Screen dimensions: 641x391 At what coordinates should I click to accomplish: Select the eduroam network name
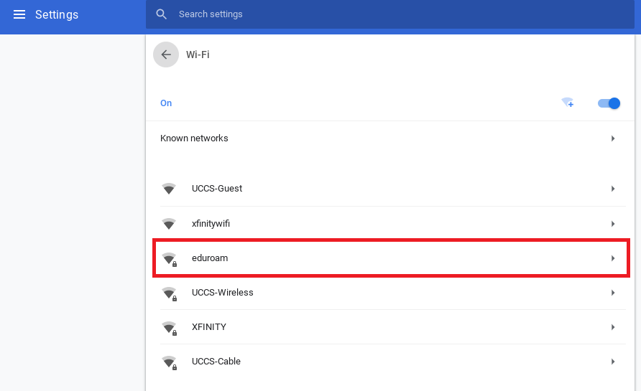[210, 258]
